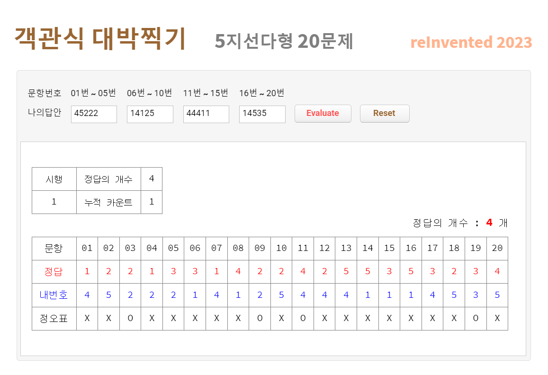Screen dimensions: 548x375
Task: Focus the 16번~20번 answer field with 14535
Action: [x=262, y=114]
